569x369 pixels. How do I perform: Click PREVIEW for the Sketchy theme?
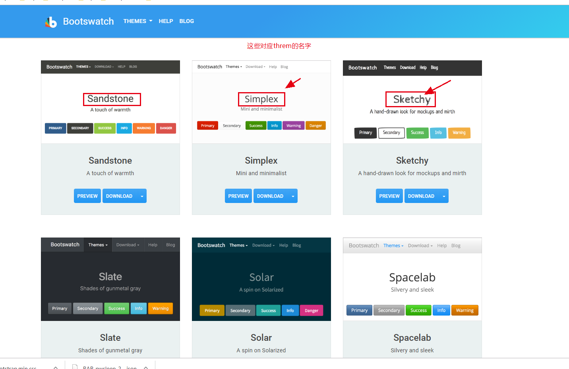(x=389, y=196)
